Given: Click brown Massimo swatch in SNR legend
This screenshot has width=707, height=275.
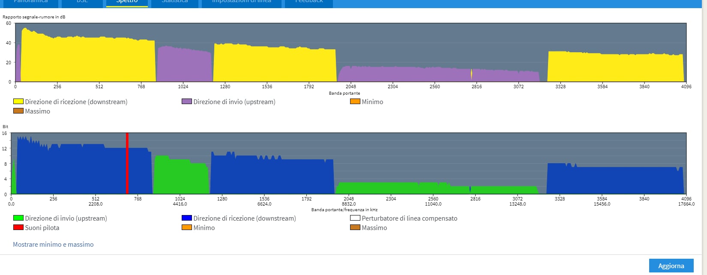Looking at the screenshot, I should coord(18,111).
